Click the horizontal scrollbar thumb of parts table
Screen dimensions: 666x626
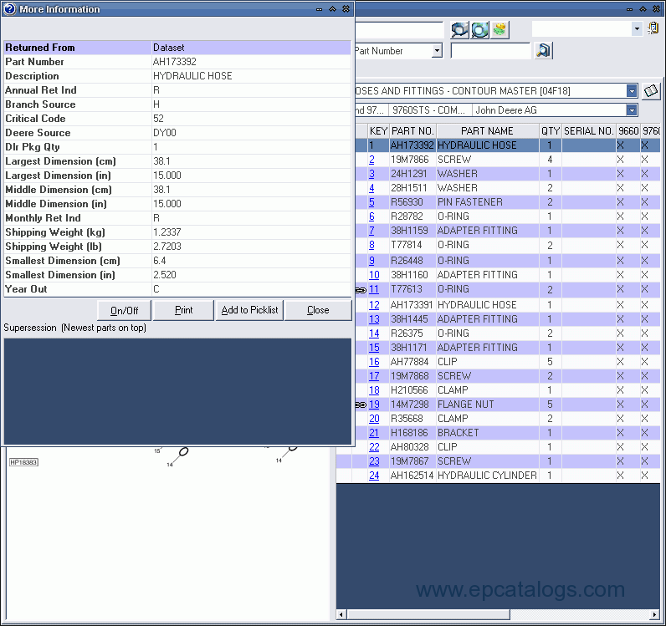428,614
